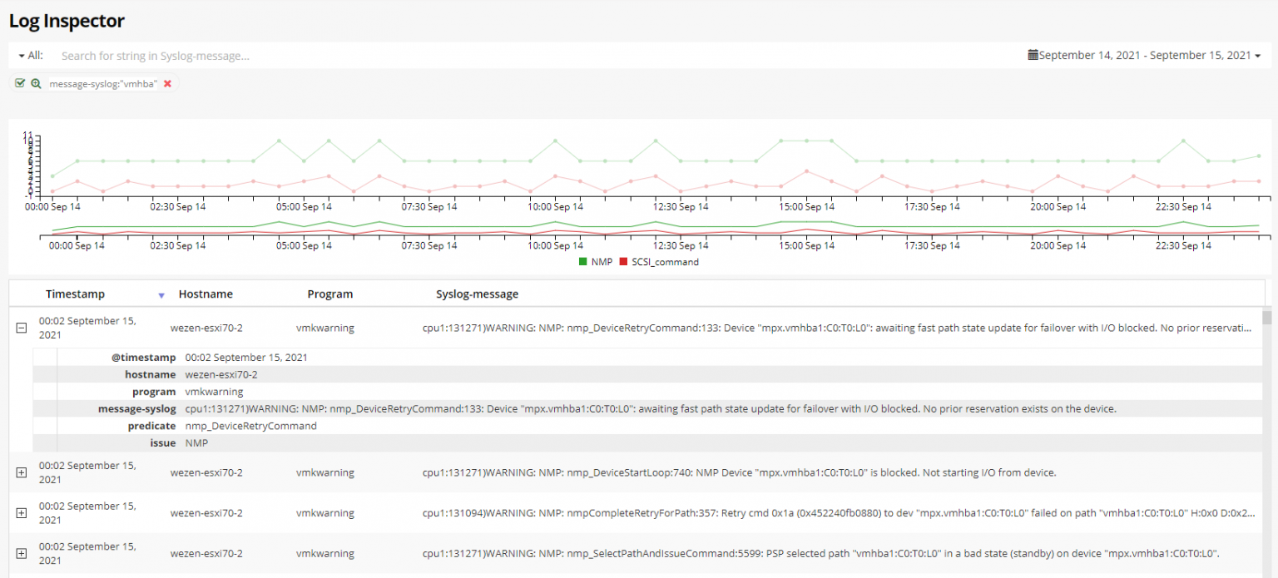The width and height of the screenshot is (1278, 578).
Task: Click the sort arrow on Timestamp column
Action: [161, 296]
